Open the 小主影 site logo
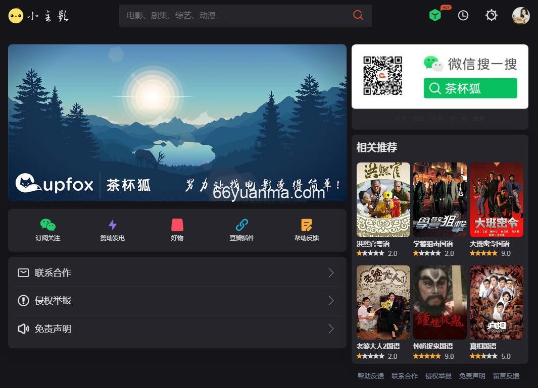Viewport: 538px width, 388px height. coord(38,16)
